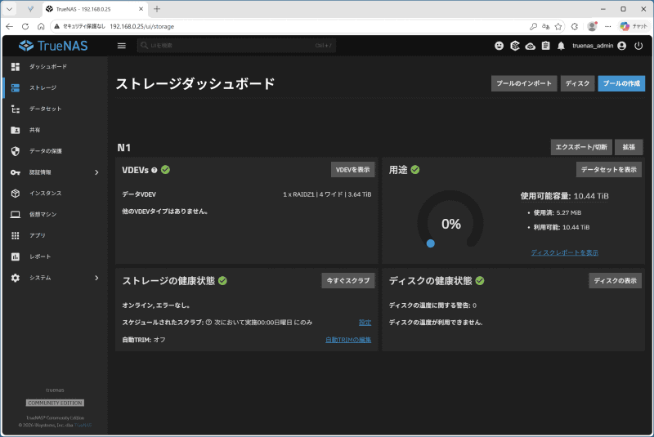The width and height of the screenshot is (654, 437).
Task: Open 共有 in the sidebar
Action: point(55,130)
